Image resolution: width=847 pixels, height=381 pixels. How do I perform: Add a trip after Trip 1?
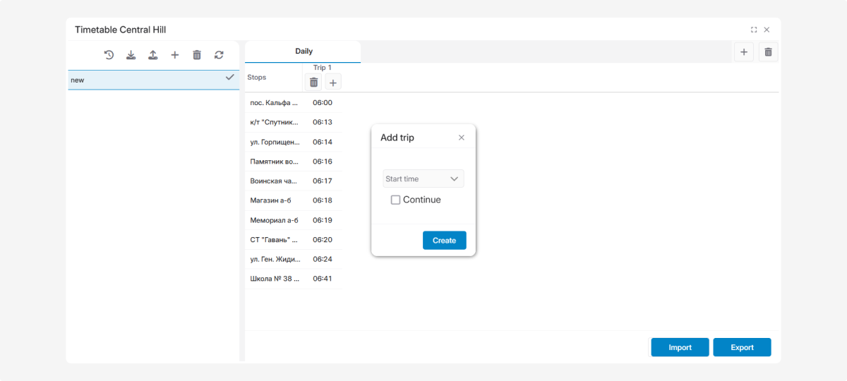tap(333, 83)
